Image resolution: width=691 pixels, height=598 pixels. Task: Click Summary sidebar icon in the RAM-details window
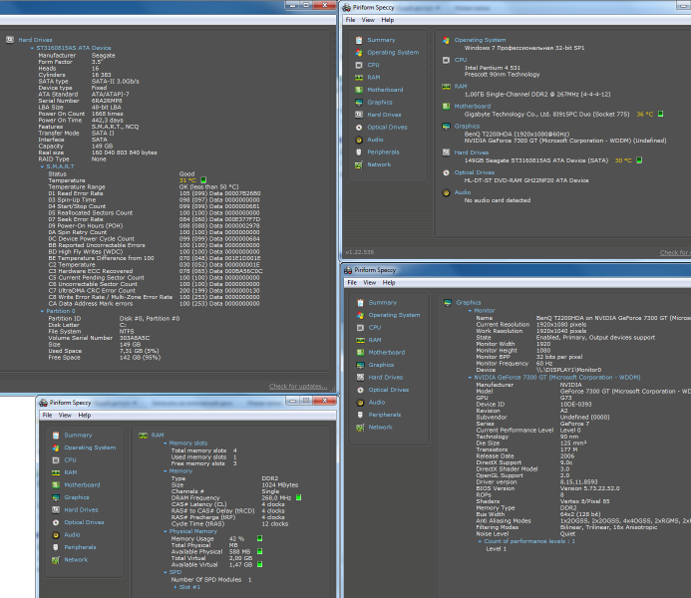[56, 436]
